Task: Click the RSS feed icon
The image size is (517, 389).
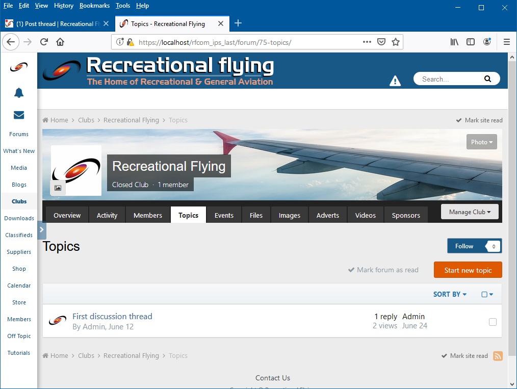Action: tap(498, 356)
